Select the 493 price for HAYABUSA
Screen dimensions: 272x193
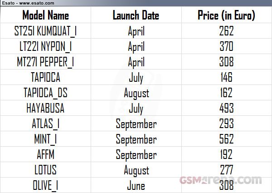[x=227, y=108]
